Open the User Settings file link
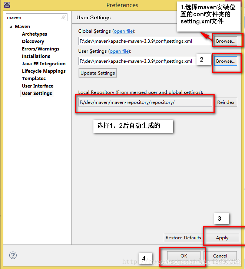 (119, 51)
